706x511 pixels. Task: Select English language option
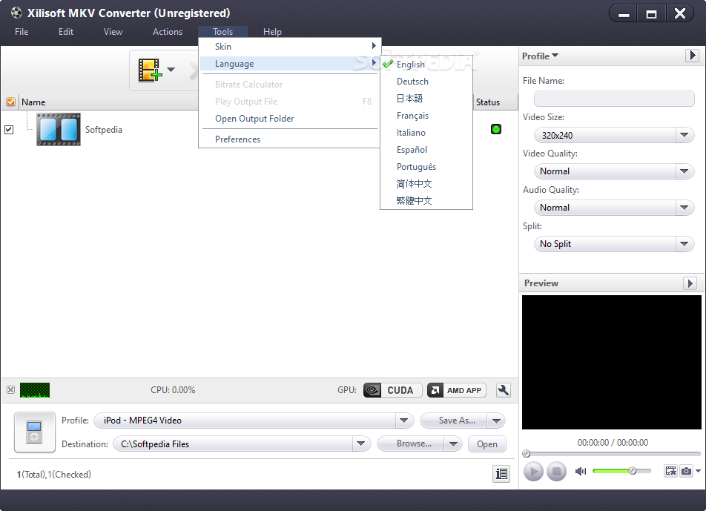tap(426, 65)
